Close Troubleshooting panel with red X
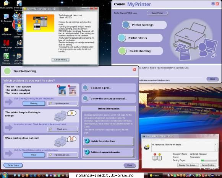 point(134,69)
